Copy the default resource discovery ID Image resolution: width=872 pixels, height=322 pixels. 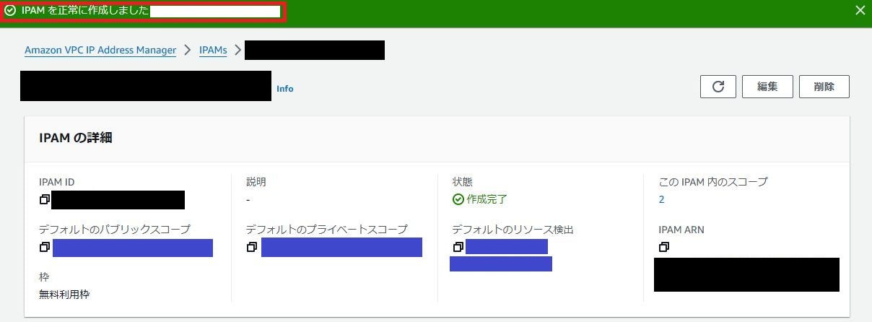click(x=458, y=247)
